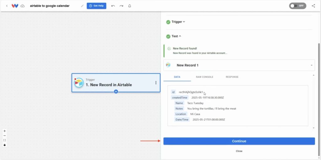Open the New Record 1 dropdown

[x=239, y=65]
